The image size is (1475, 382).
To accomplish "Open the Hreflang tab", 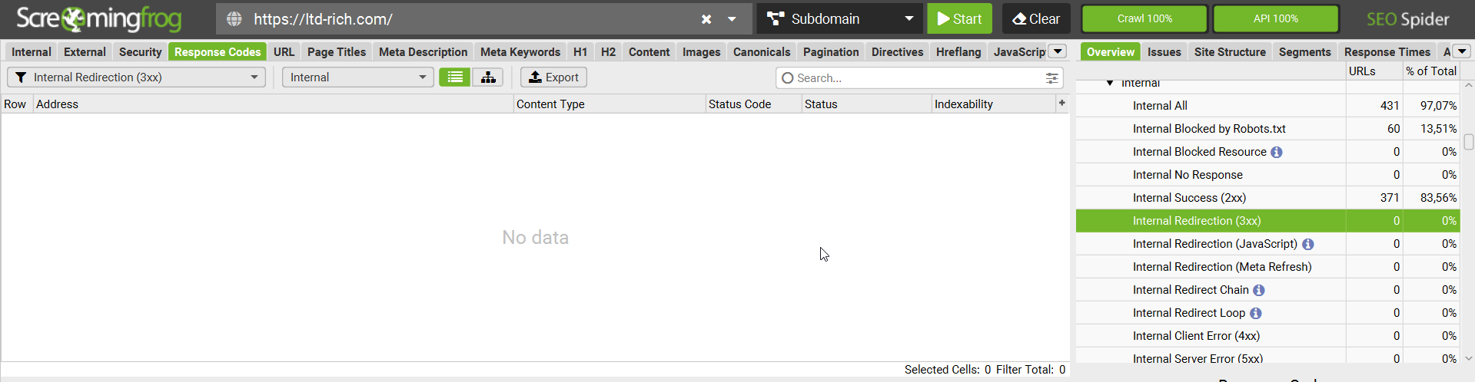I will [x=958, y=51].
